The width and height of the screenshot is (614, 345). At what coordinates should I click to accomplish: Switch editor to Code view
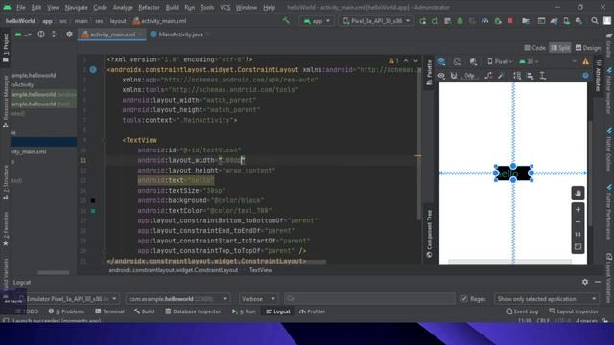(x=535, y=48)
